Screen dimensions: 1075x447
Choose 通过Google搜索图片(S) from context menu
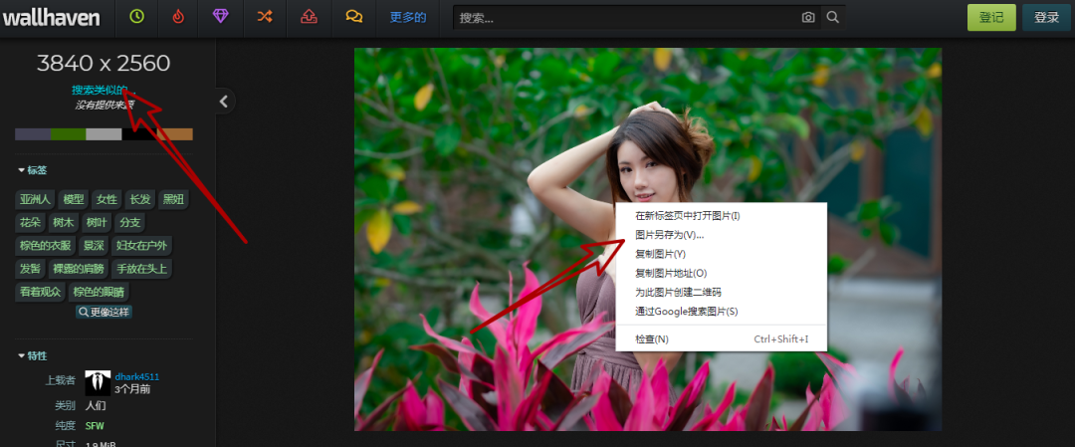click(x=722, y=312)
